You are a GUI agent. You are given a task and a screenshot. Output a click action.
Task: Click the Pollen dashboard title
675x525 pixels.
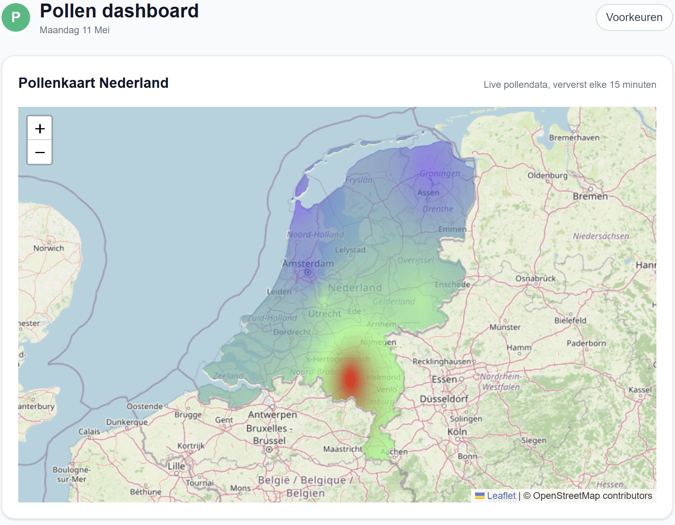(119, 11)
